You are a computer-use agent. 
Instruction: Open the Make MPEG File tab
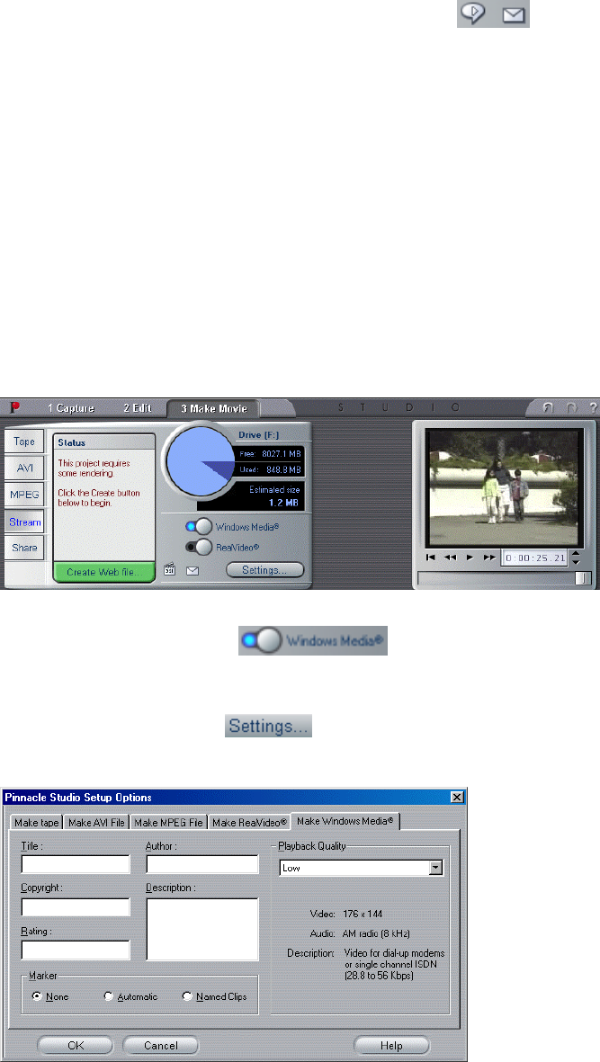[x=168, y=822]
